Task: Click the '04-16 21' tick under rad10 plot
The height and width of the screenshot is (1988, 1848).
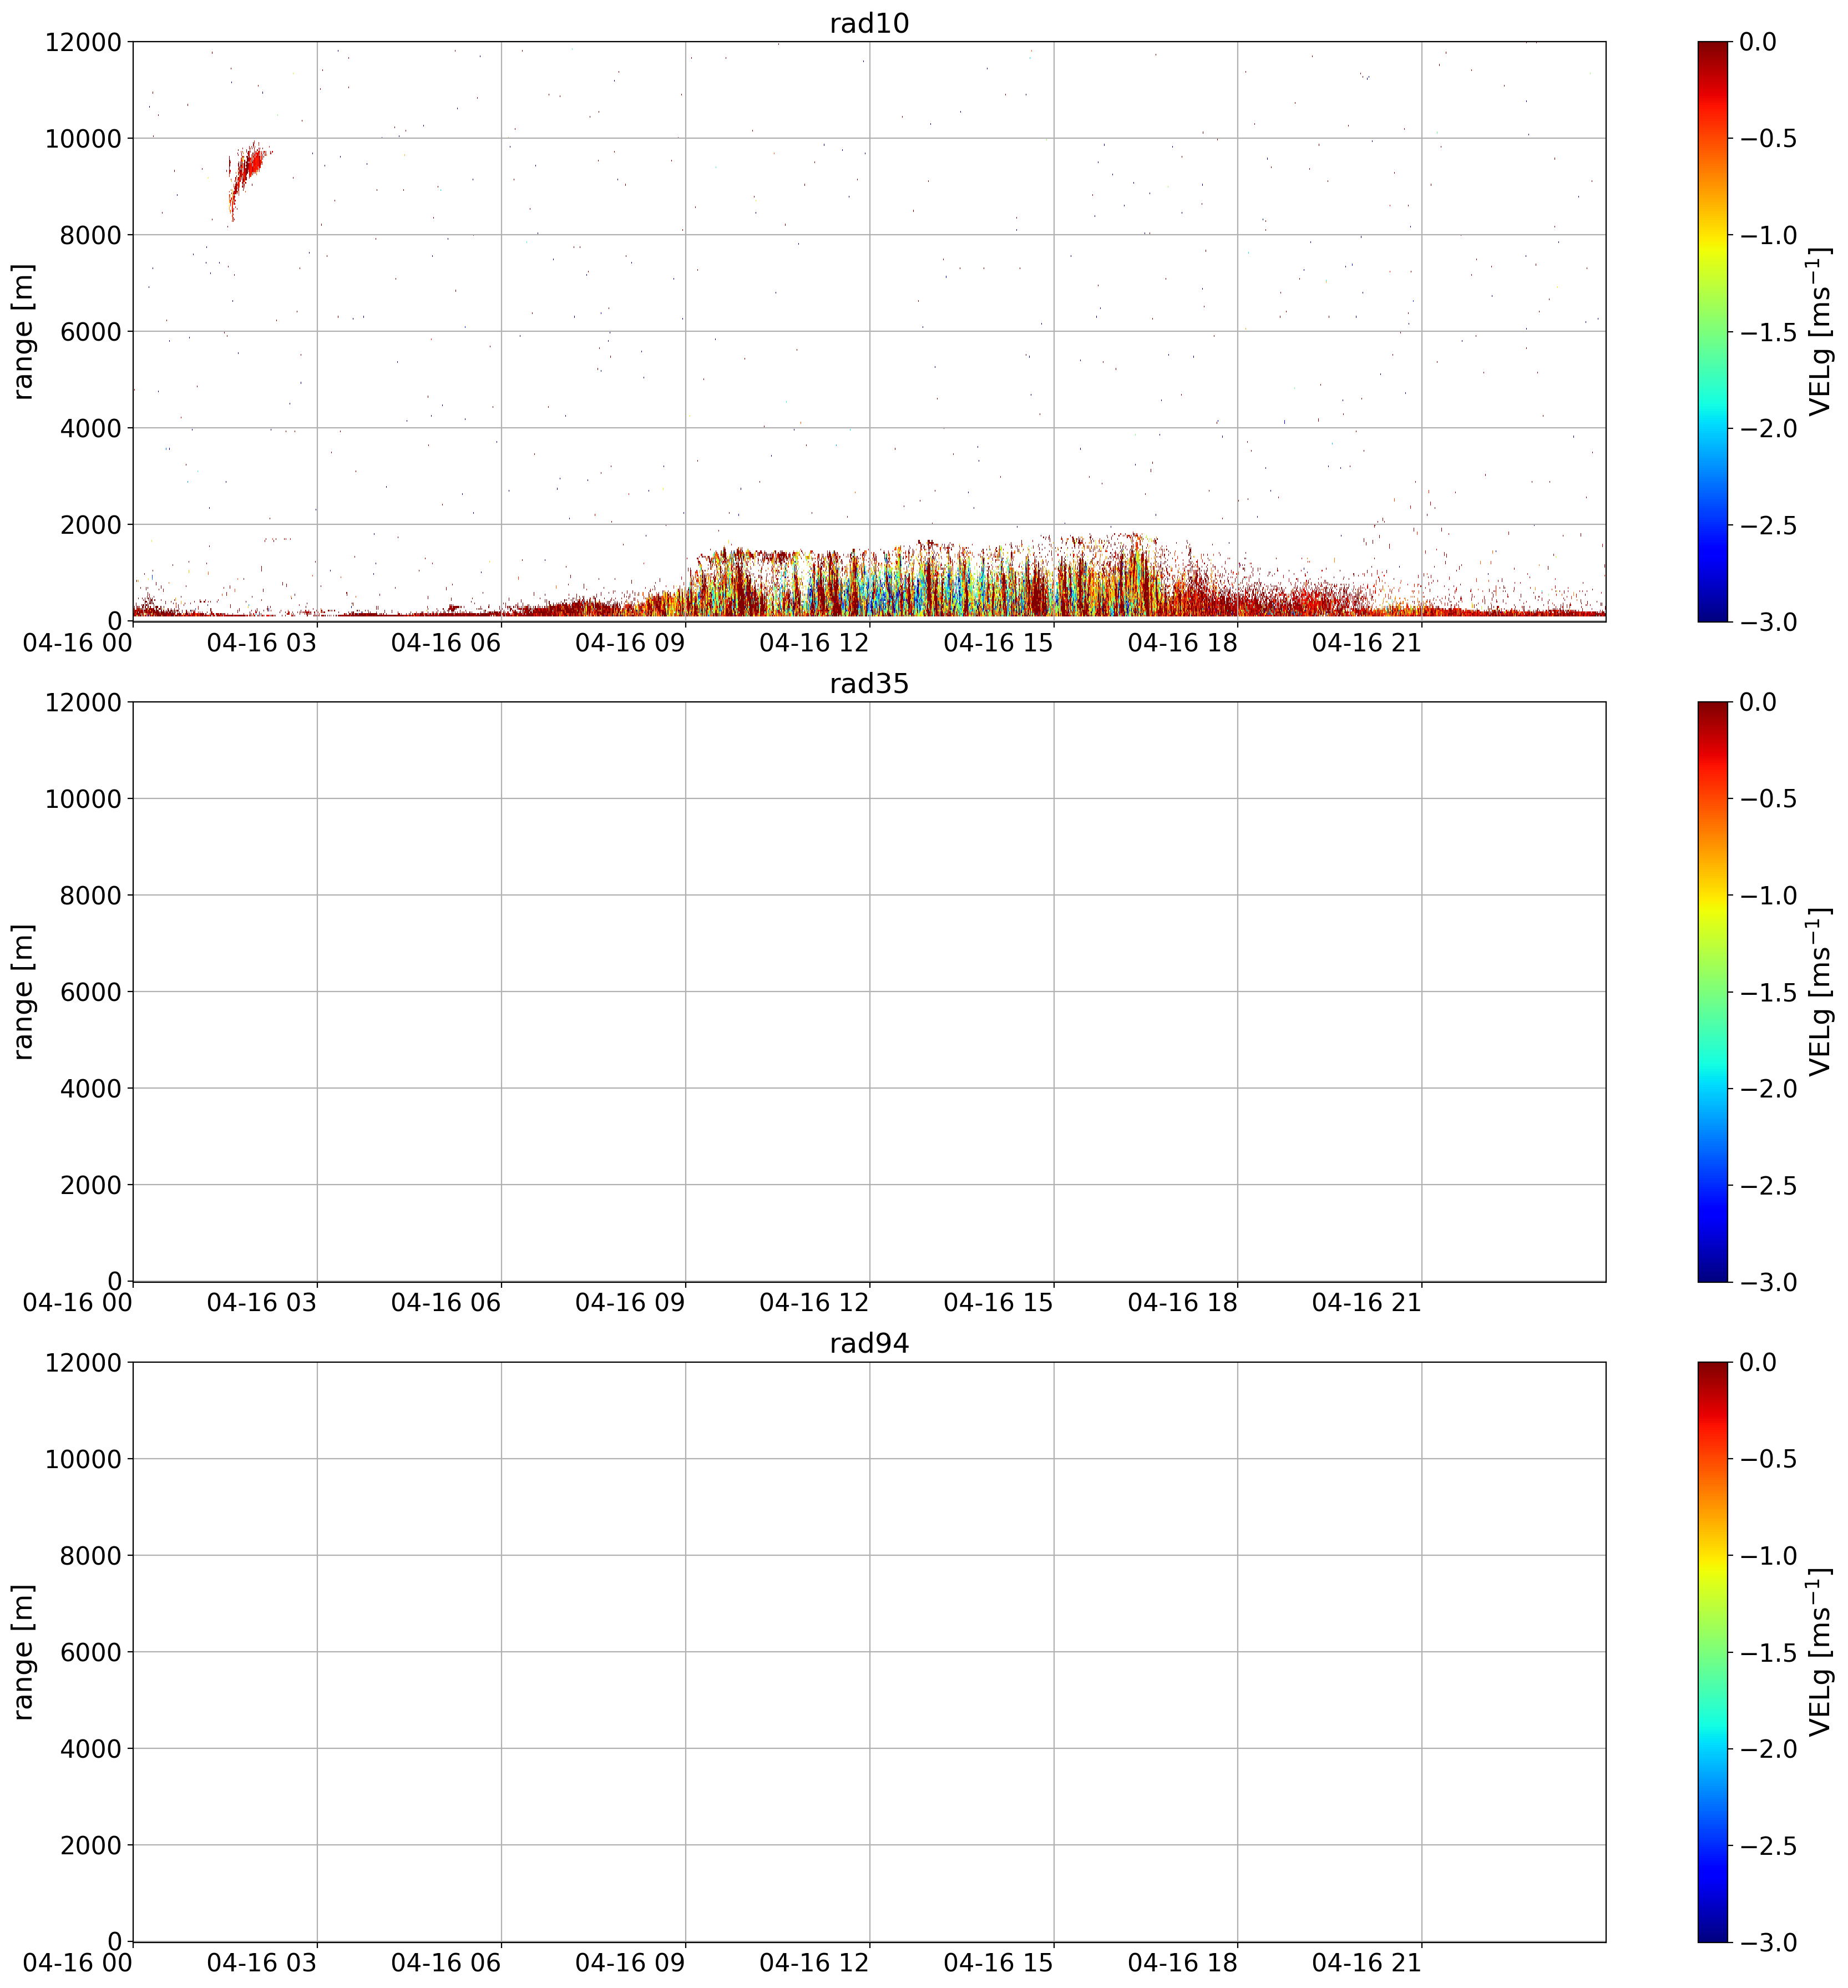Action: click(1367, 643)
